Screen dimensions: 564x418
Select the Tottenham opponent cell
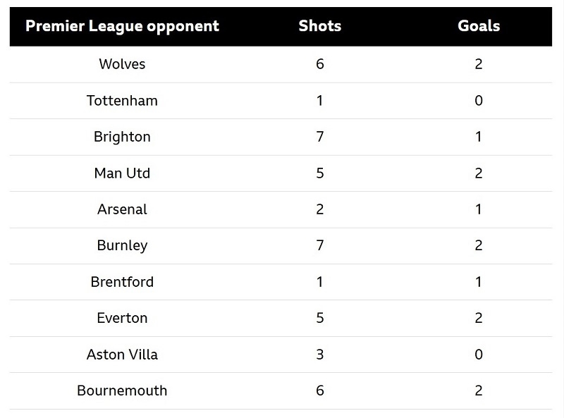click(x=122, y=101)
